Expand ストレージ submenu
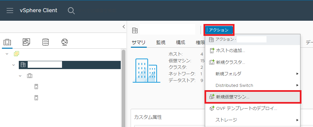Viewport: 313px width, 127px height. click(x=253, y=120)
